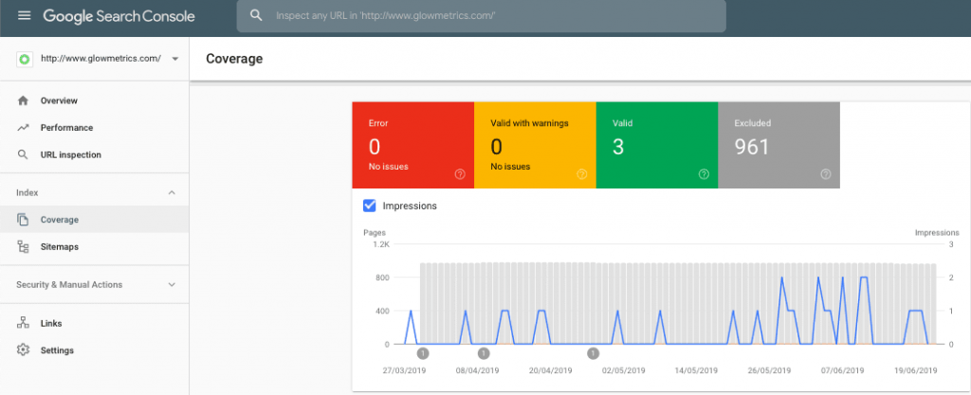Viewport: 971px width, 395px height.
Task: Focus the Inspect any URL field
Action: tap(481, 15)
